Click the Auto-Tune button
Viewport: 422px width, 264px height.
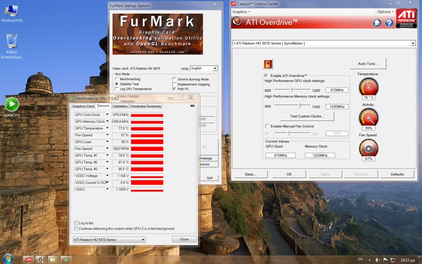368,63
